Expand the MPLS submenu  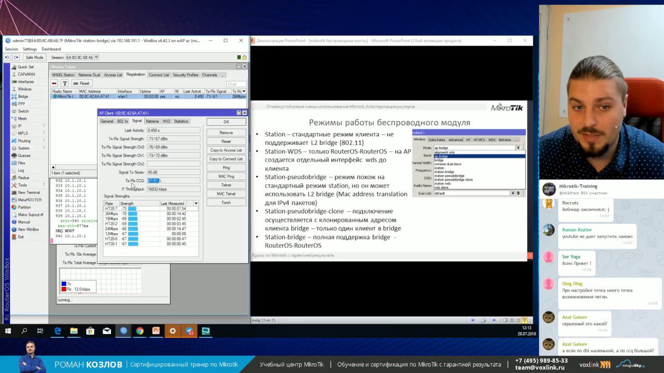coord(44,133)
